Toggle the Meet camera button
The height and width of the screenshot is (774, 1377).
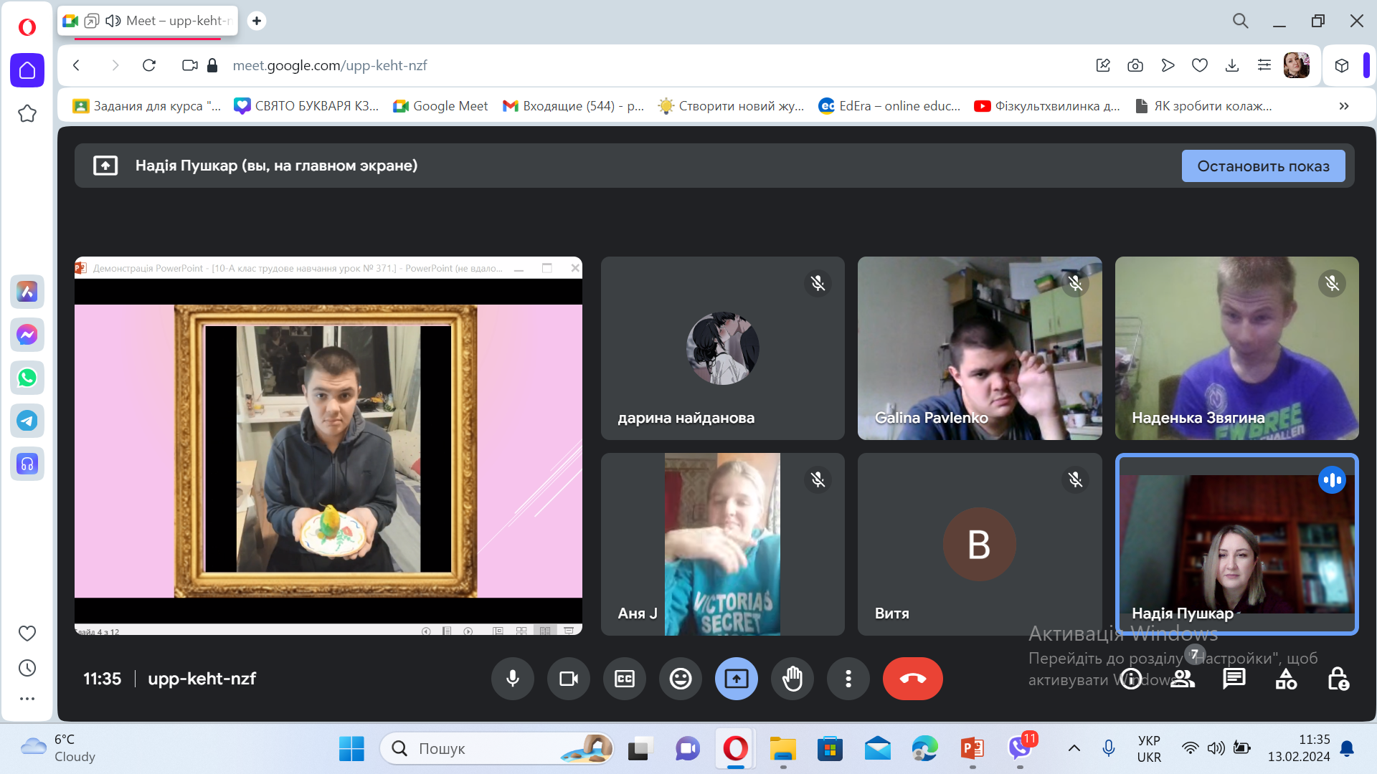pyautogui.click(x=568, y=679)
